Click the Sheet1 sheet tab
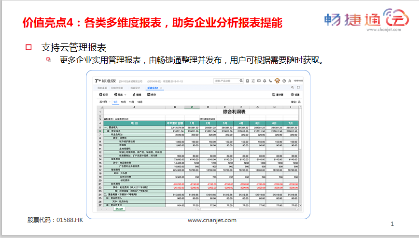The width and height of the screenshot is (419, 238). point(119,209)
